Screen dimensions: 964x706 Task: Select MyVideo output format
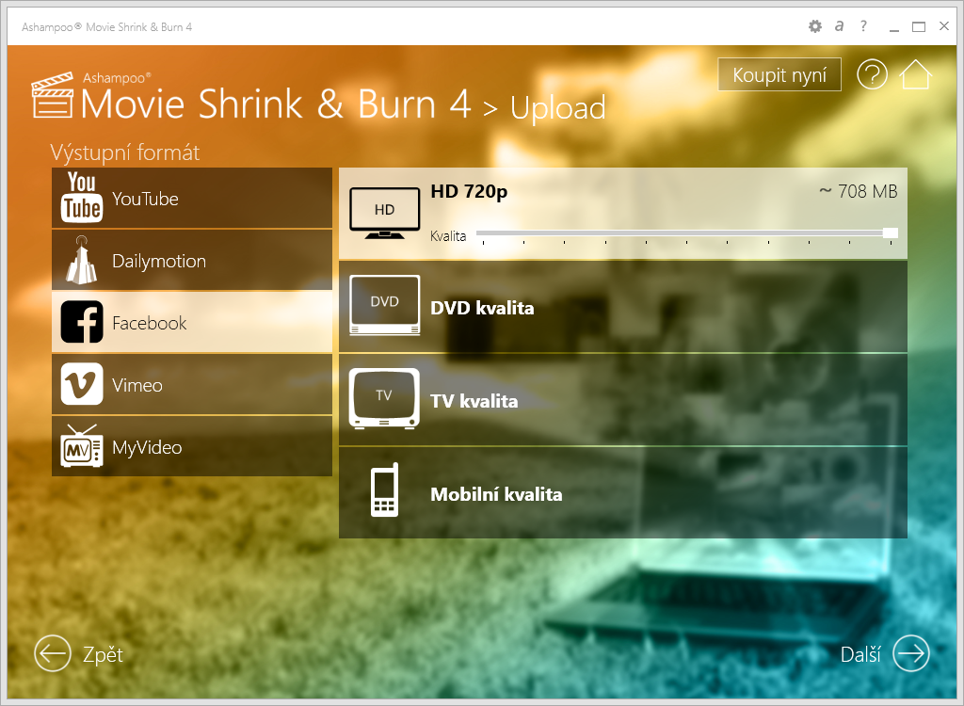(x=192, y=446)
